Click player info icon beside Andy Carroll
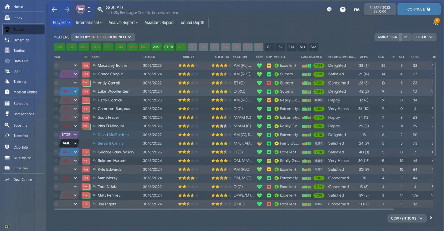 pyautogui.click(x=94, y=83)
